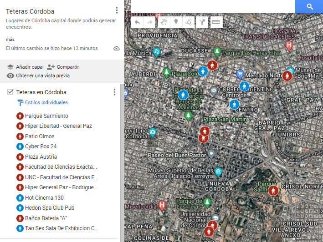Click Paseo del Buen Pastor gray pin
323x242 pixels.
click(211, 154)
